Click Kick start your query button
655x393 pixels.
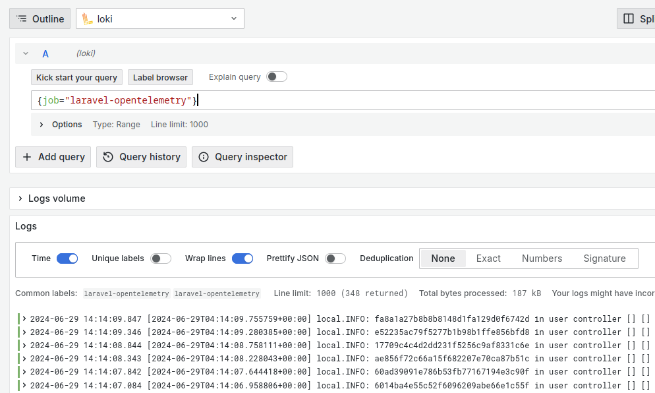pyautogui.click(x=76, y=77)
